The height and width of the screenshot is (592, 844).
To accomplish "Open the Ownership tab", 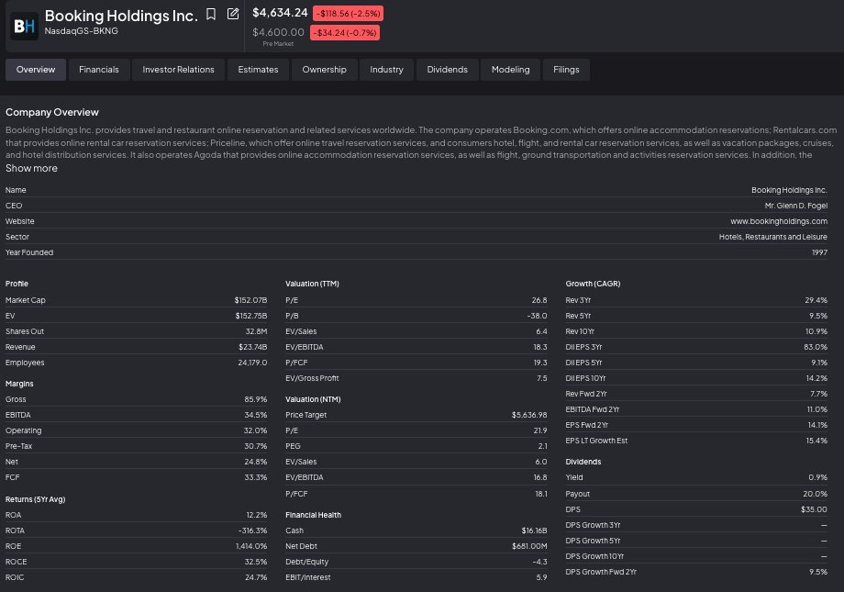I will 324,70.
